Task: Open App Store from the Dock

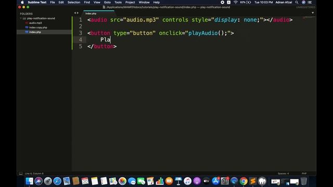Action: (x=215, y=181)
